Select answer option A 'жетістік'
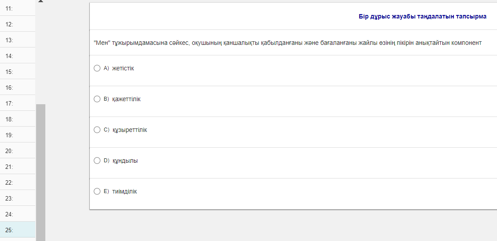Screen dimensions: 497x241 (97, 68)
